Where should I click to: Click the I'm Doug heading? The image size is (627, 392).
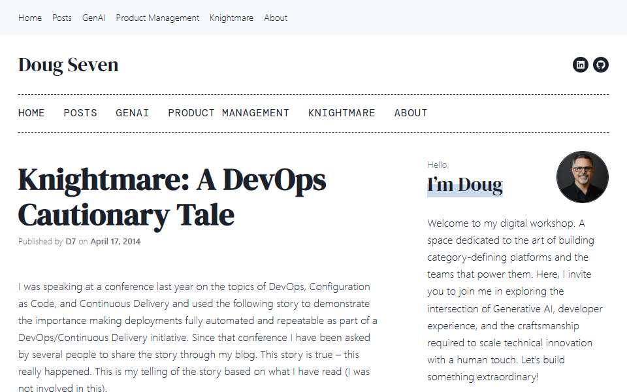[464, 185]
